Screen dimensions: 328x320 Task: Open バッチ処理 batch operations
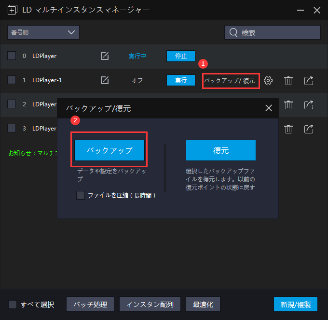90,304
